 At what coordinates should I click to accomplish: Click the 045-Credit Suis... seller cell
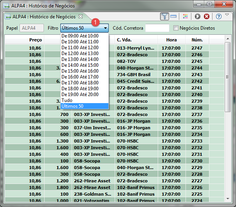[136, 81]
